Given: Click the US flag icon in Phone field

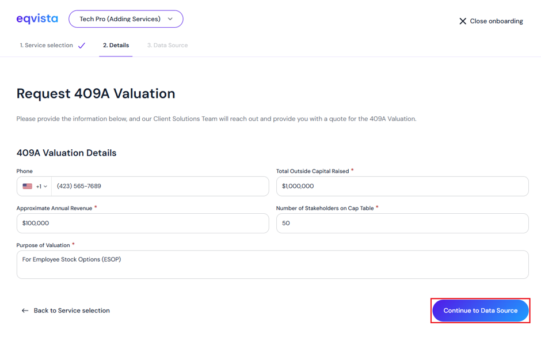Looking at the screenshot, I should tap(27, 186).
